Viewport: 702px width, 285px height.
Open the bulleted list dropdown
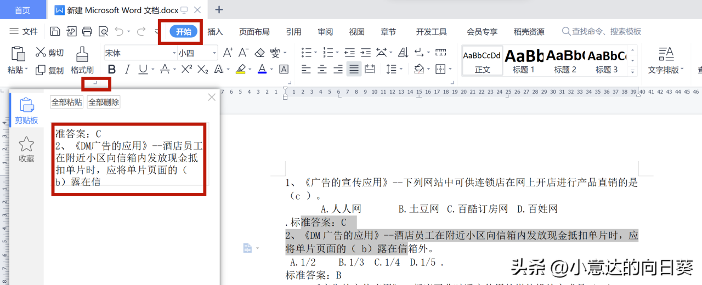point(315,53)
